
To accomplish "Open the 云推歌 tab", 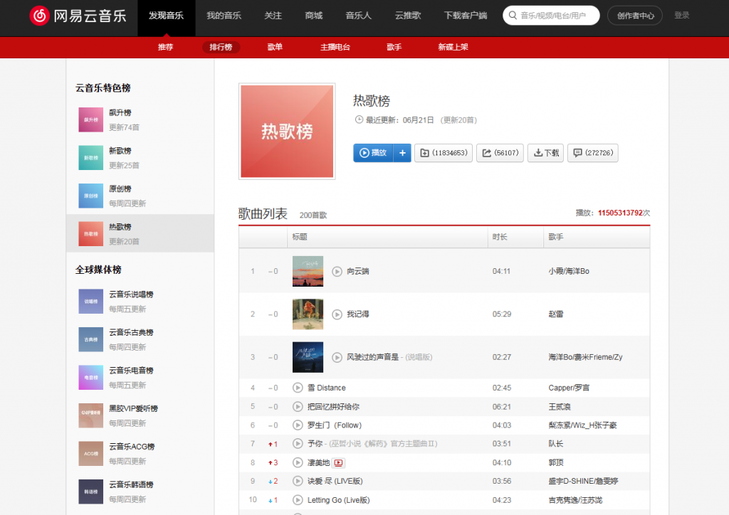I will pos(408,16).
